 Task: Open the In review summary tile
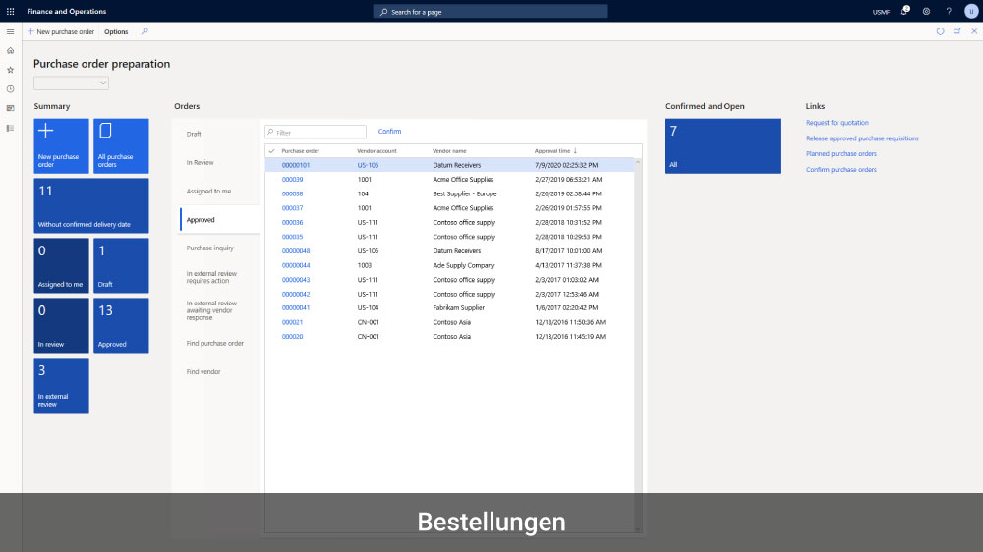coord(61,325)
